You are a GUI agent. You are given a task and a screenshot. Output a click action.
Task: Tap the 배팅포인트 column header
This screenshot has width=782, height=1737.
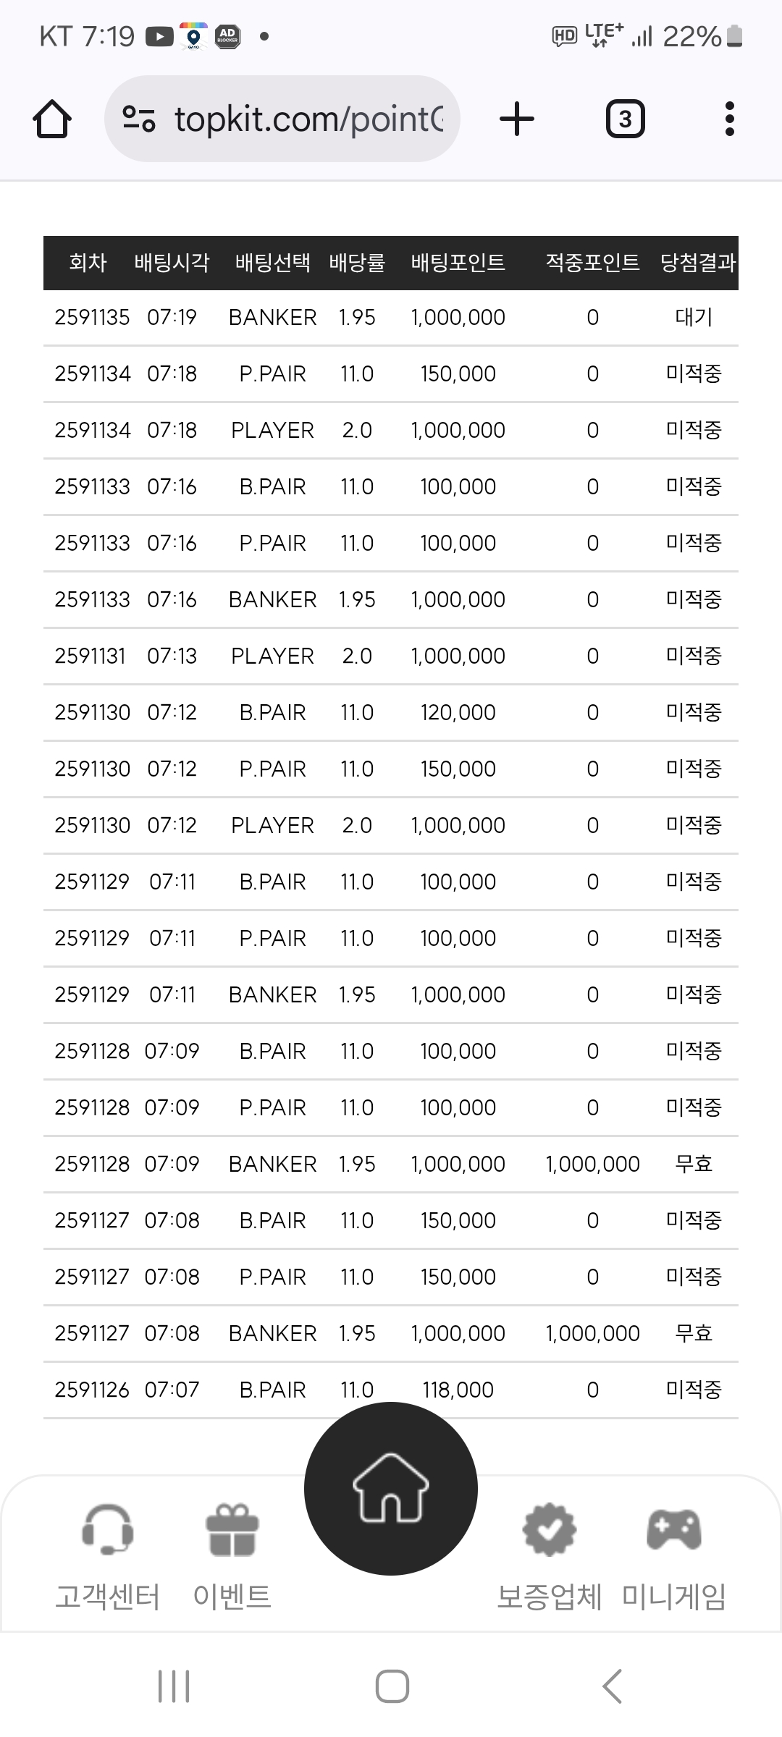pyautogui.click(x=458, y=262)
